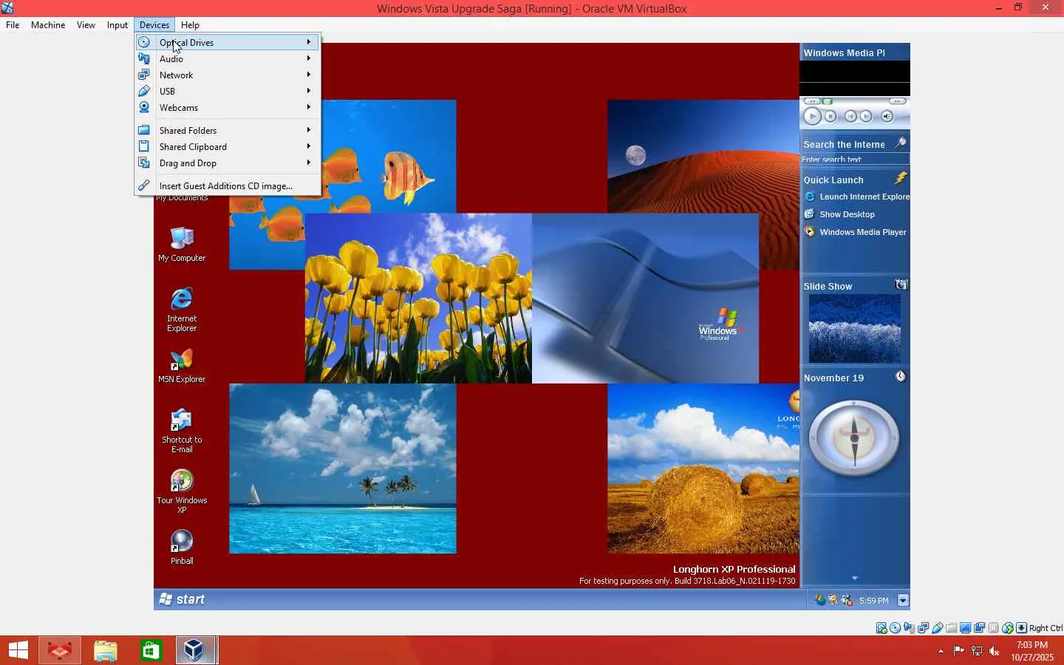
Task: Expand the Webcams submenu in Devices menu
Action: pos(228,108)
